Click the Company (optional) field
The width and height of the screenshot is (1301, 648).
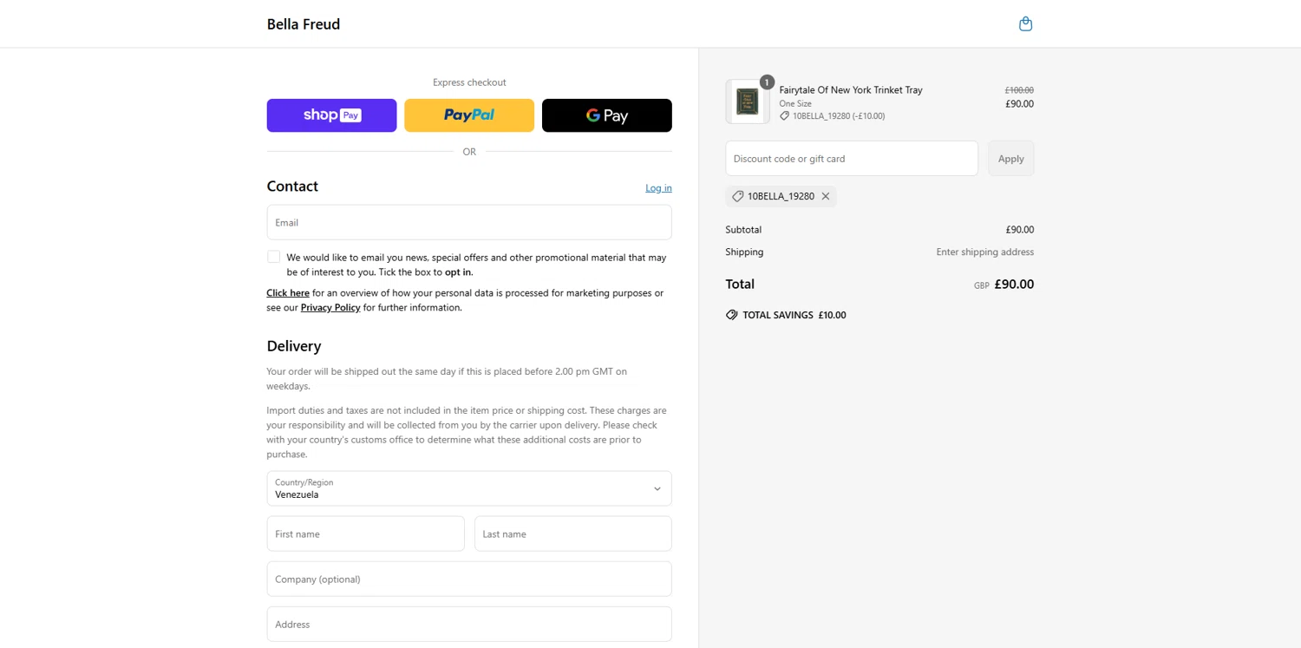click(x=469, y=579)
